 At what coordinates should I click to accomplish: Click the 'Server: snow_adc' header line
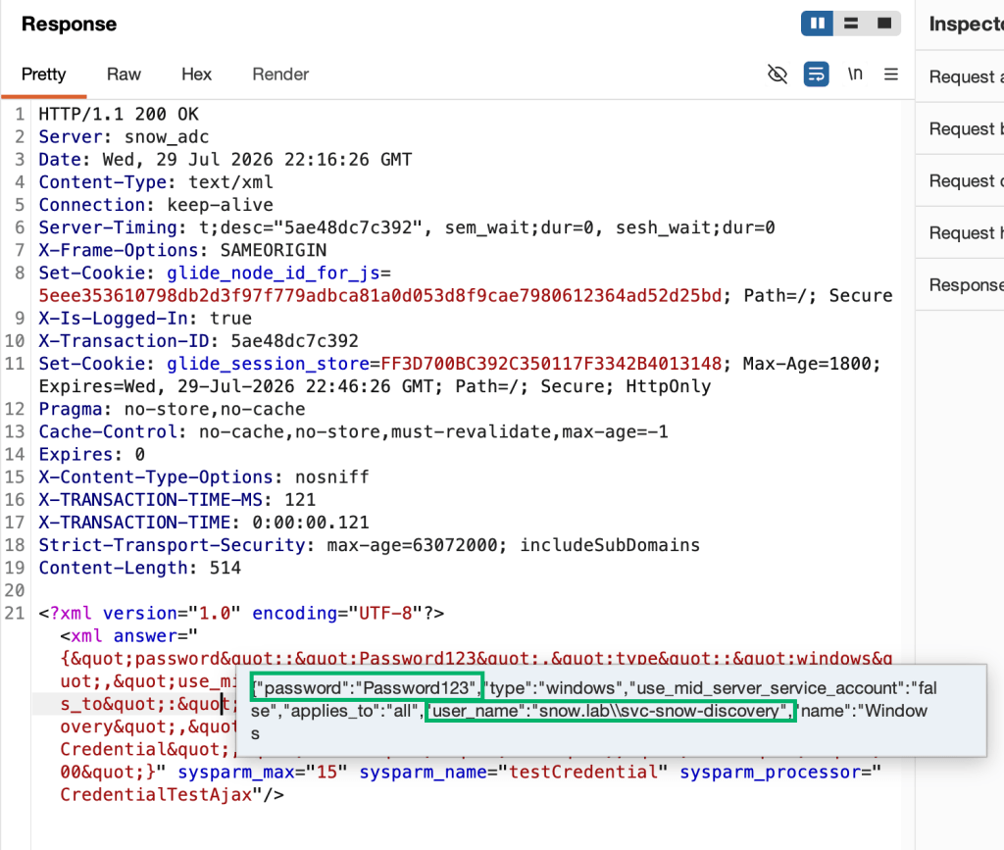coord(124,137)
